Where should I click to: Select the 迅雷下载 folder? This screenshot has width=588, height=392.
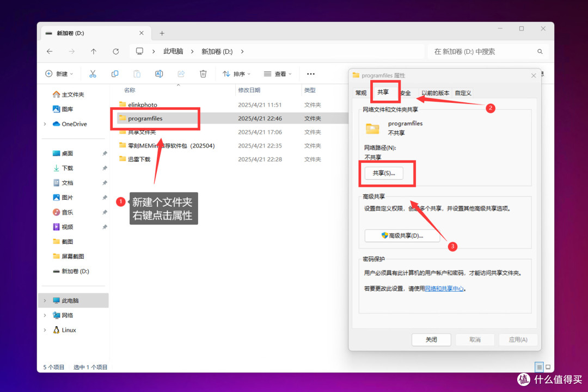click(x=134, y=160)
